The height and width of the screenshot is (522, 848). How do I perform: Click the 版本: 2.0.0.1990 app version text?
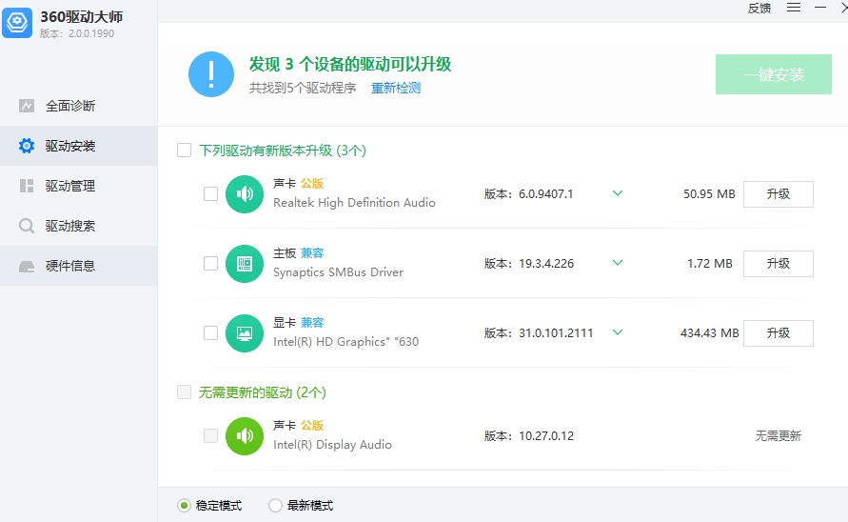(x=77, y=33)
